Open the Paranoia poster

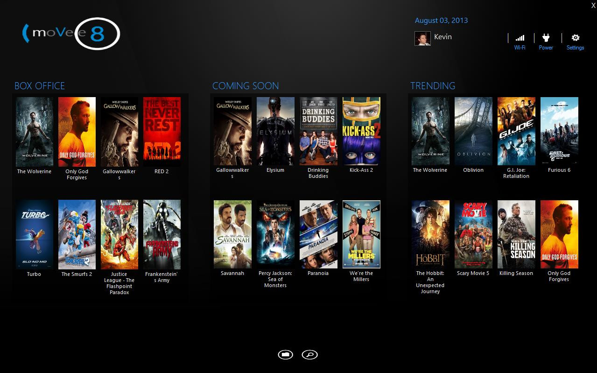coord(318,234)
